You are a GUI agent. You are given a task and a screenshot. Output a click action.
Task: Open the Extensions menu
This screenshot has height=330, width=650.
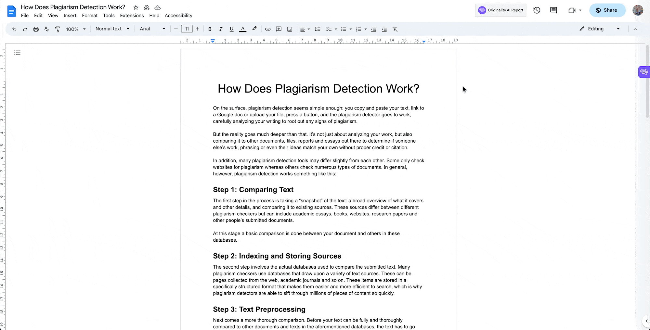pyautogui.click(x=132, y=15)
